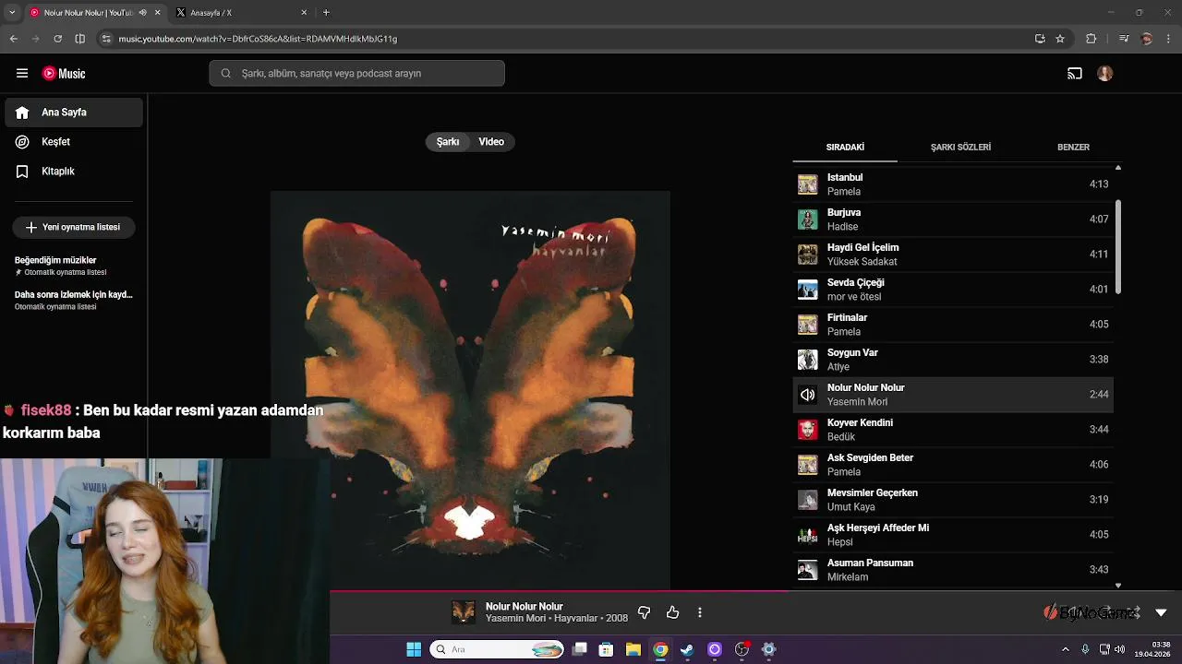1182x664 pixels.
Task: Click the song progress bar
Action: coord(755,591)
